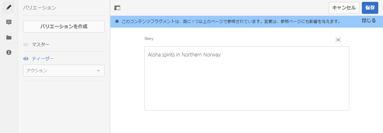Open the metadata info icon
Screen dimensions: 383x133
[x=9, y=52]
